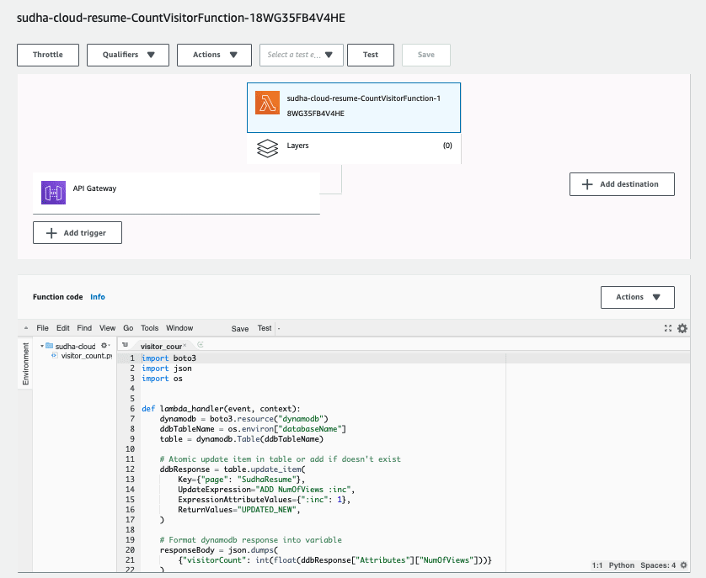Click the Layers stack icon

click(267, 148)
